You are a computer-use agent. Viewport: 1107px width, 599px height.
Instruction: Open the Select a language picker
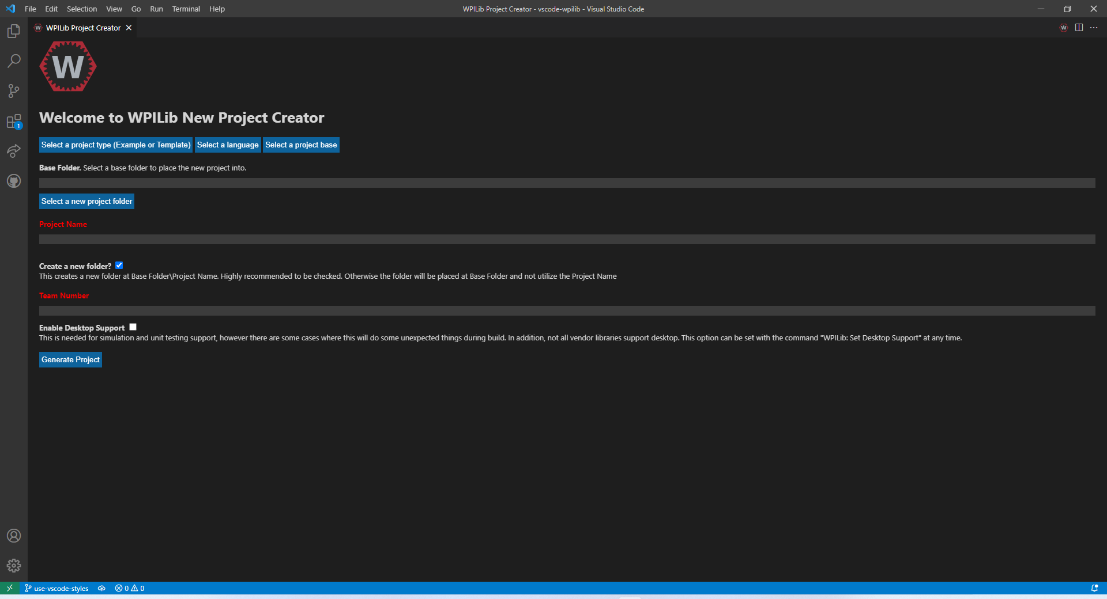[227, 145]
